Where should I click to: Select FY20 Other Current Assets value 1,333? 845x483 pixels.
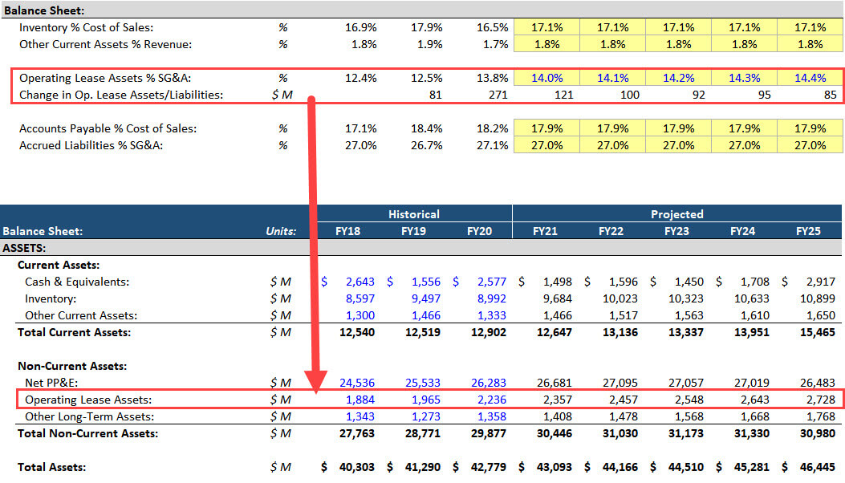coord(491,315)
